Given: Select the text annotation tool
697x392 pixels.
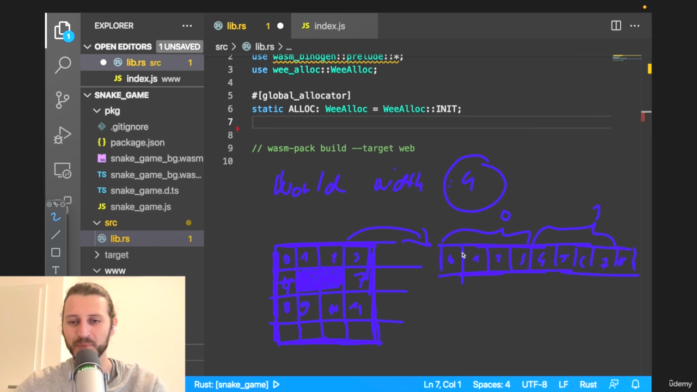Looking at the screenshot, I should tap(56, 270).
